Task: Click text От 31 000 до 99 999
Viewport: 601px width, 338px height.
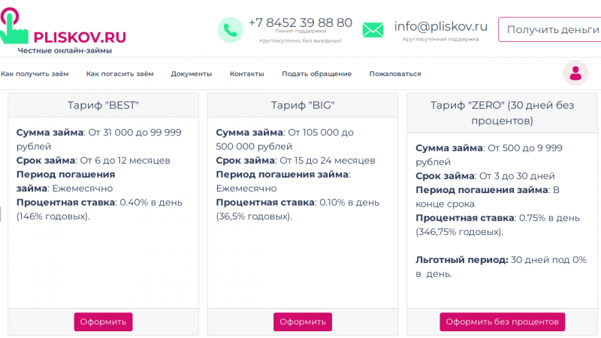Action: (x=135, y=133)
